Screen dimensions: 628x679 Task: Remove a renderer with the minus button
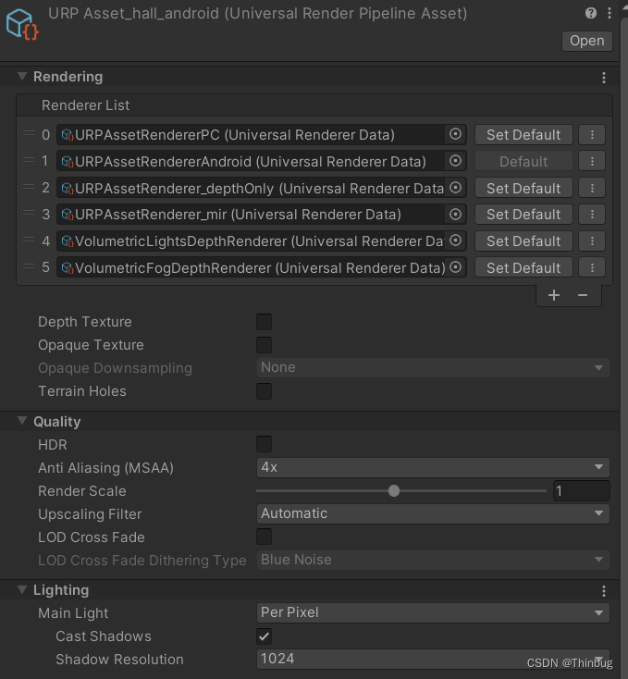583,295
